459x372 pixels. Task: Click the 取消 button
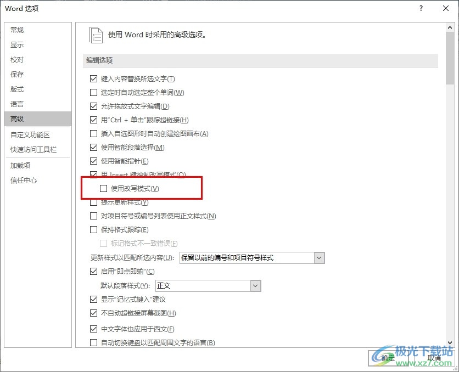(x=434, y=358)
